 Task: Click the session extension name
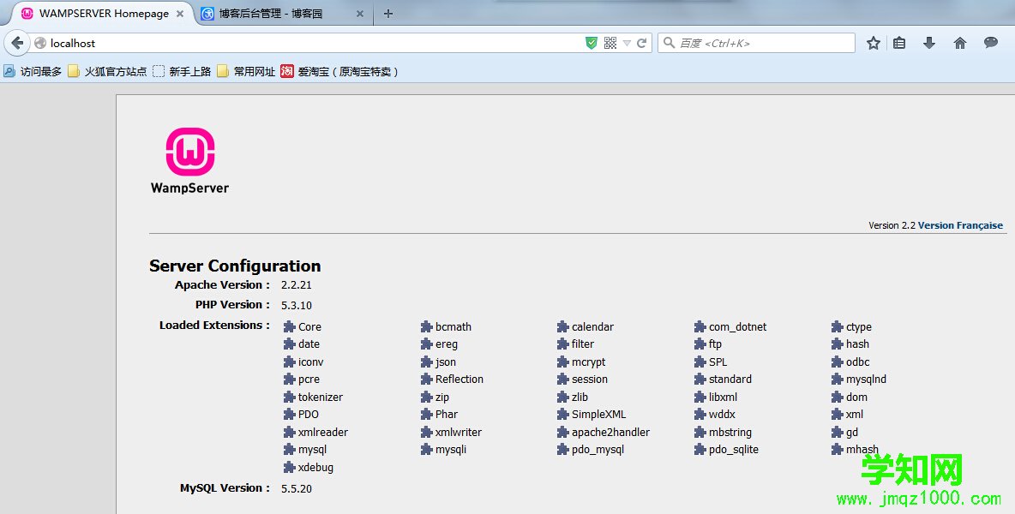click(x=590, y=379)
